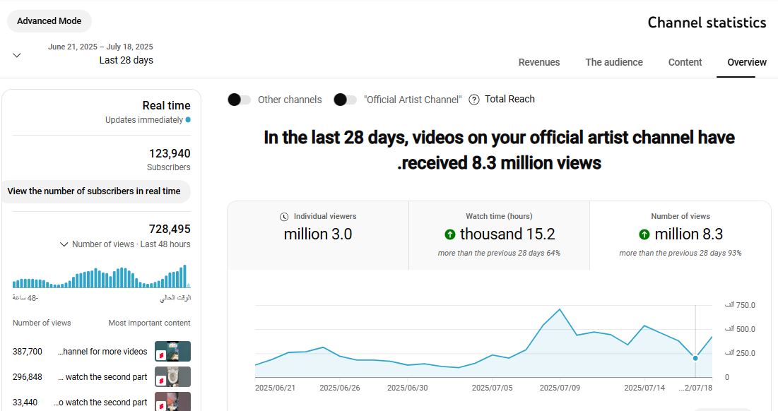Click the Shorts icon on the 33,440 video

click(x=161, y=404)
